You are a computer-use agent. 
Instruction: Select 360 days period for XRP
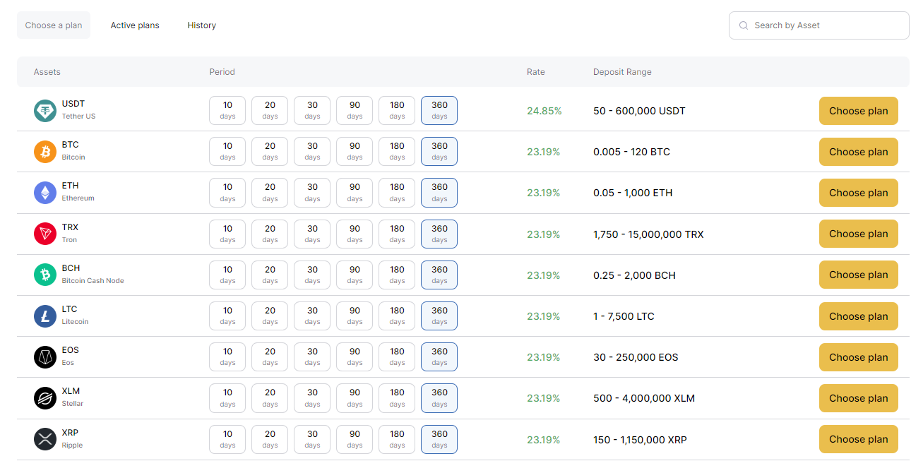coord(439,439)
